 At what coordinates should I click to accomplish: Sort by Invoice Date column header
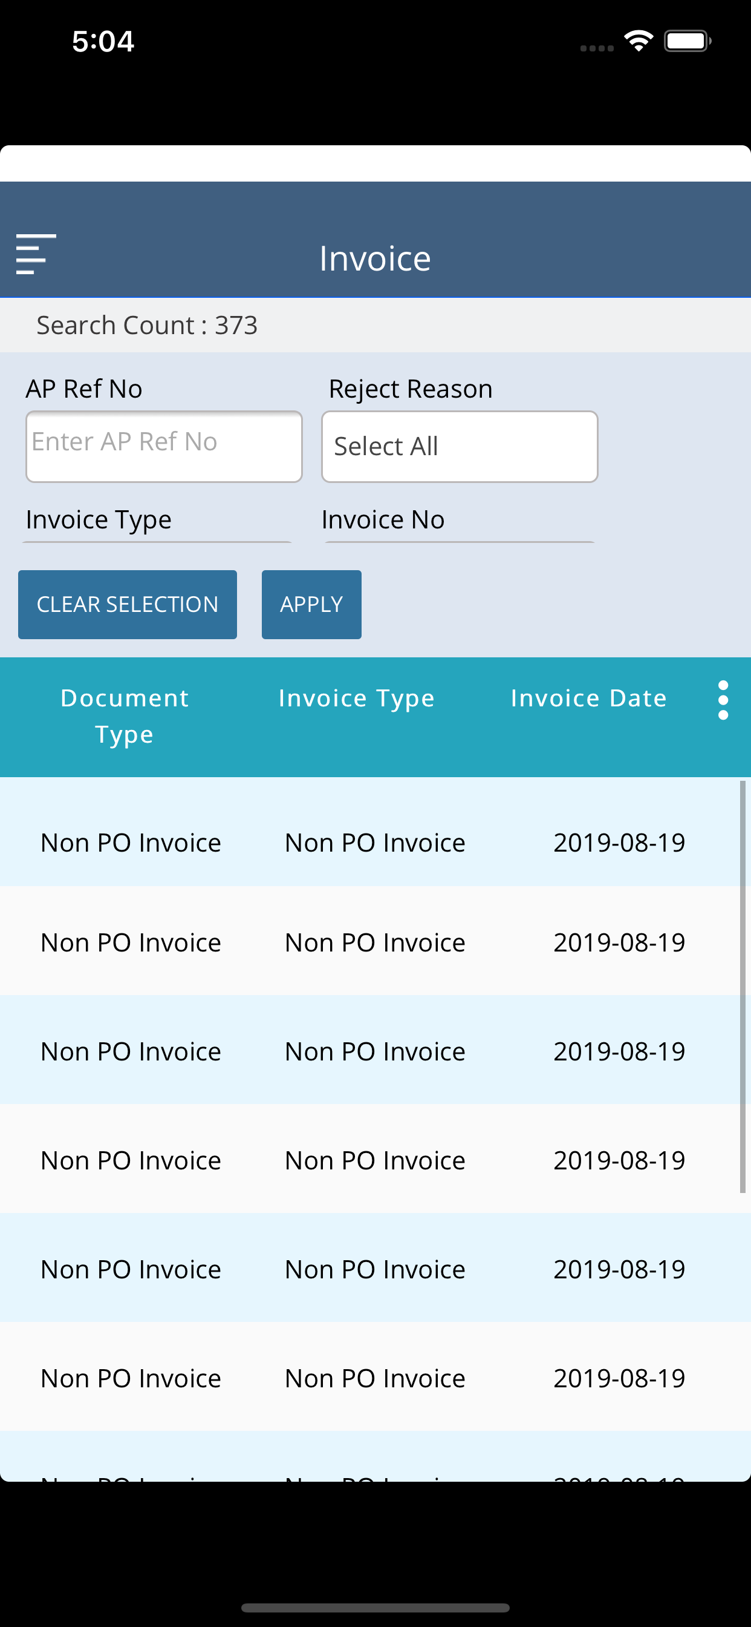tap(589, 698)
